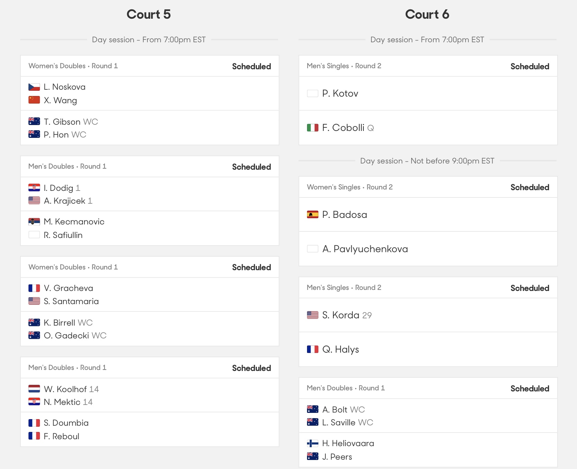Click the blank flag placeholder beside P. Kotov
Image resolution: width=577 pixels, height=469 pixels.
tap(313, 94)
